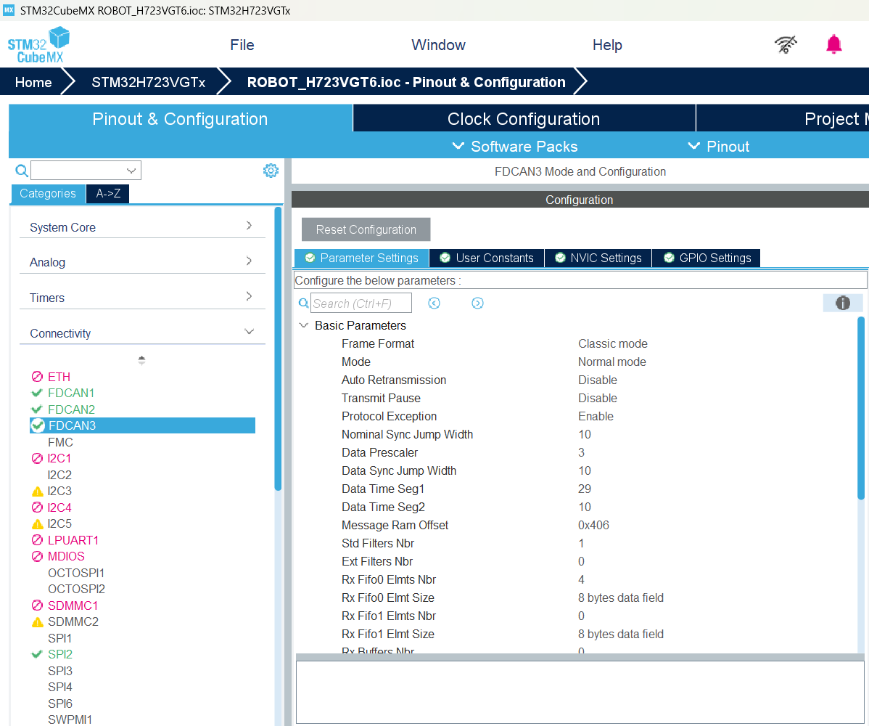
Task: Click the warning icon beside I2C5
Action: click(37, 524)
